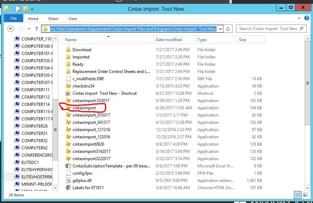Click the Refresh icon beside the address bar

[228, 29]
